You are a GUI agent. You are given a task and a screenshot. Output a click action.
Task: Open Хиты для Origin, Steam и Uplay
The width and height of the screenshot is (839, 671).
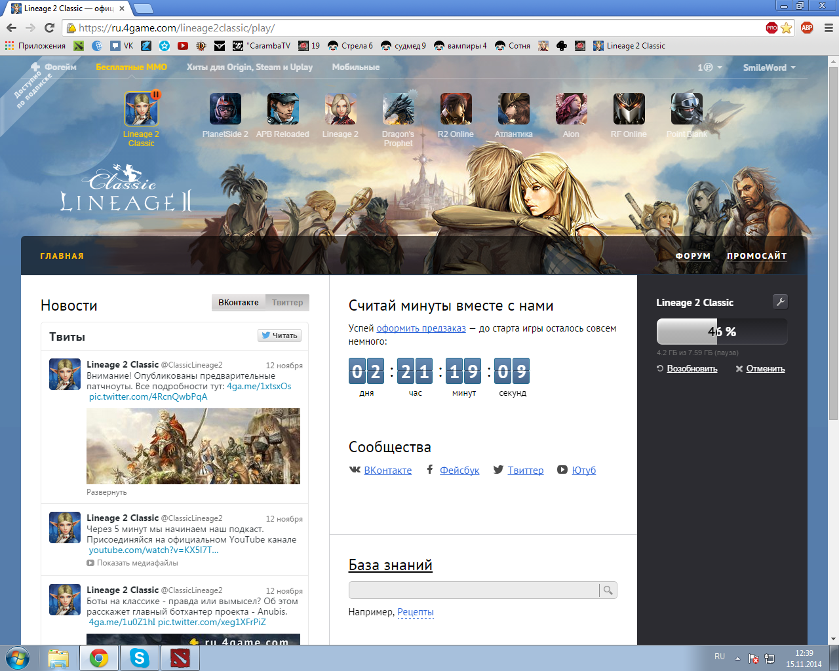249,67
